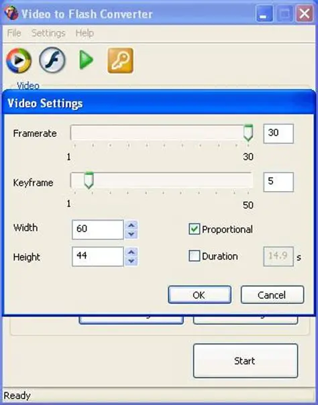Click the Framerate slider thumb
Screen dimensions: 318x405
(x=248, y=133)
